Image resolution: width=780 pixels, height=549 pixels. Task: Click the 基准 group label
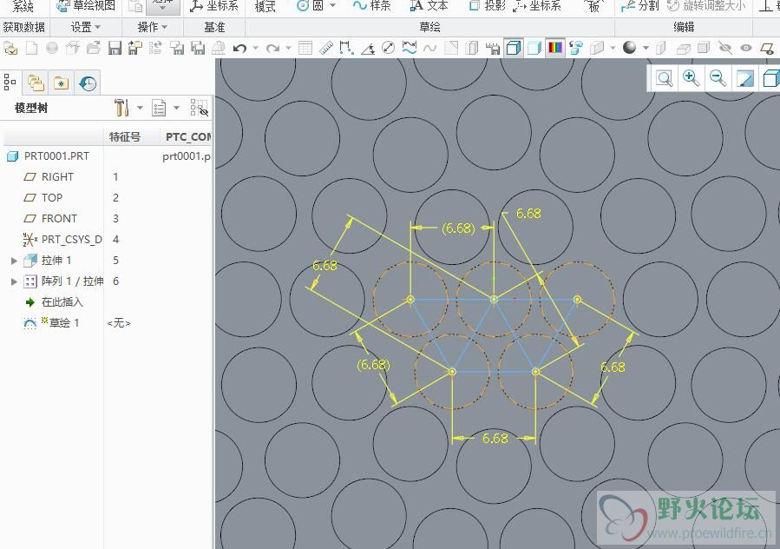click(x=214, y=27)
